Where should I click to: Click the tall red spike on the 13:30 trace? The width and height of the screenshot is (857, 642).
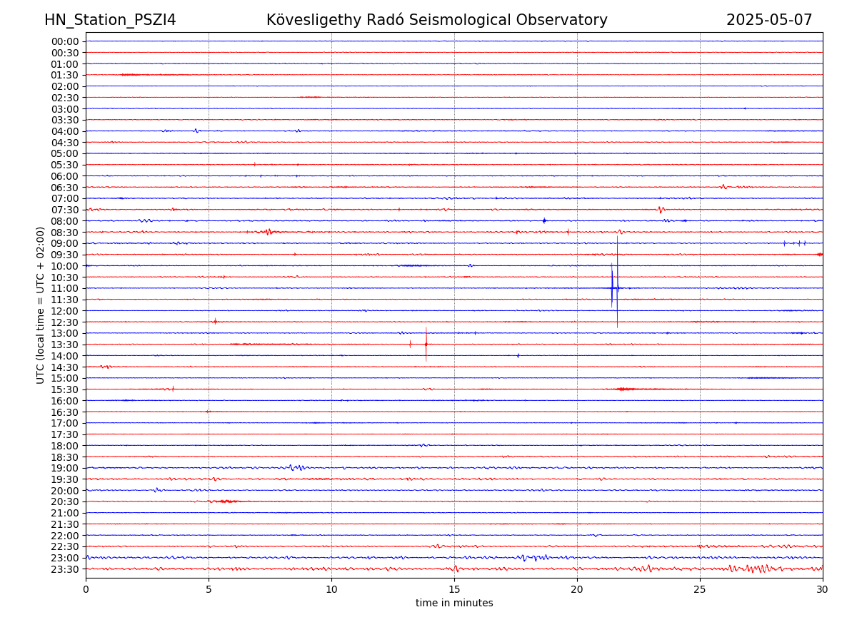coord(426,344)
